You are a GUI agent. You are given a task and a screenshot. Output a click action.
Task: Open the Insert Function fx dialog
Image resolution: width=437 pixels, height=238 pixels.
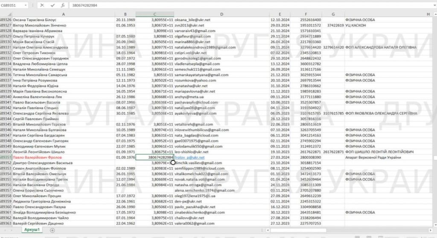tap(63, 6)
